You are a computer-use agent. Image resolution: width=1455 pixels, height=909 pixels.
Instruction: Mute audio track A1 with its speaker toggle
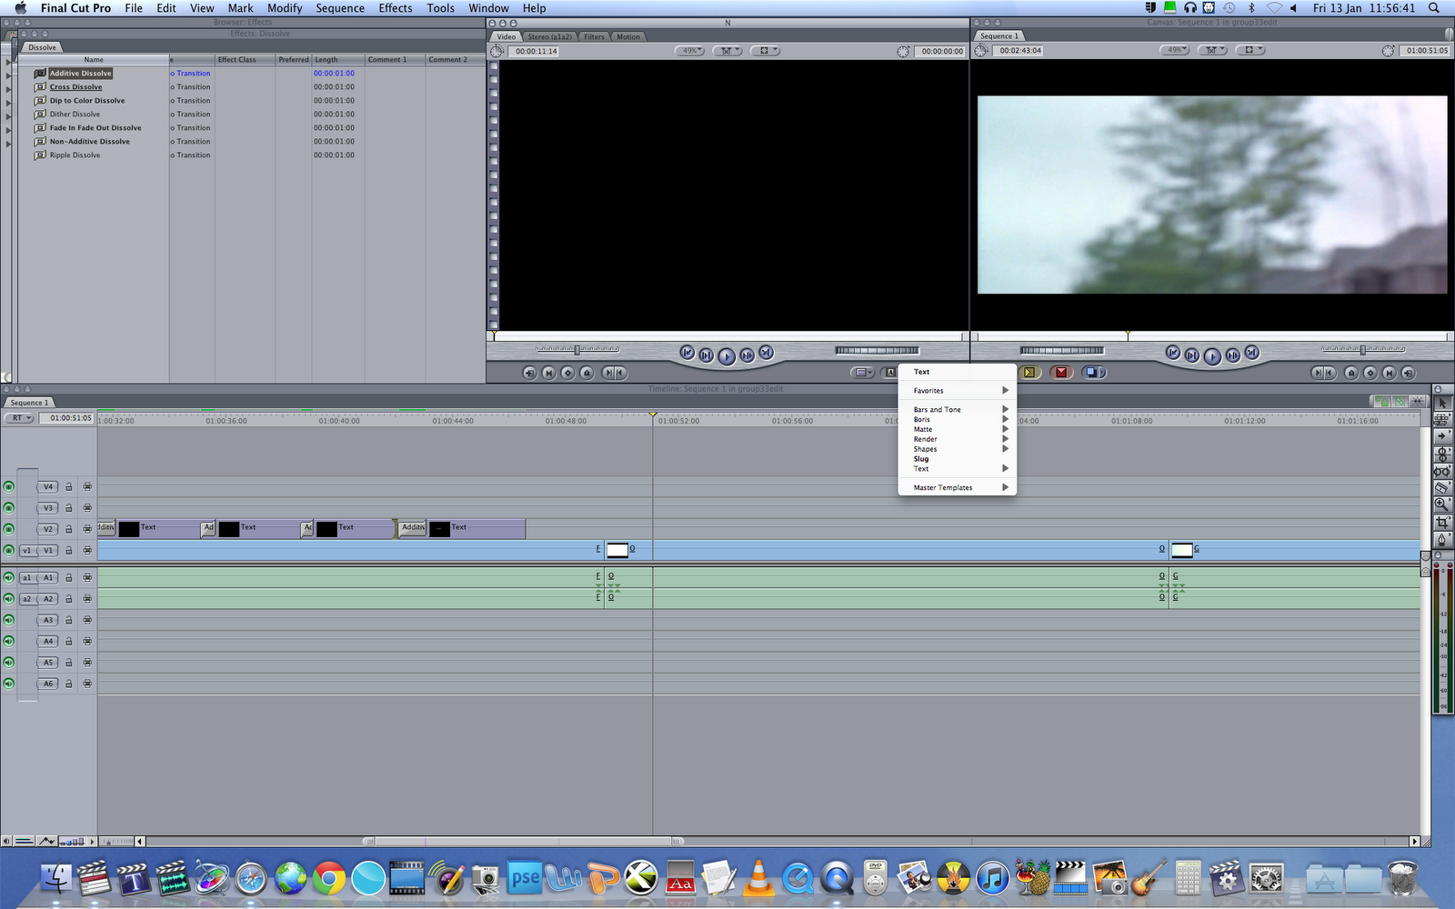9,577
